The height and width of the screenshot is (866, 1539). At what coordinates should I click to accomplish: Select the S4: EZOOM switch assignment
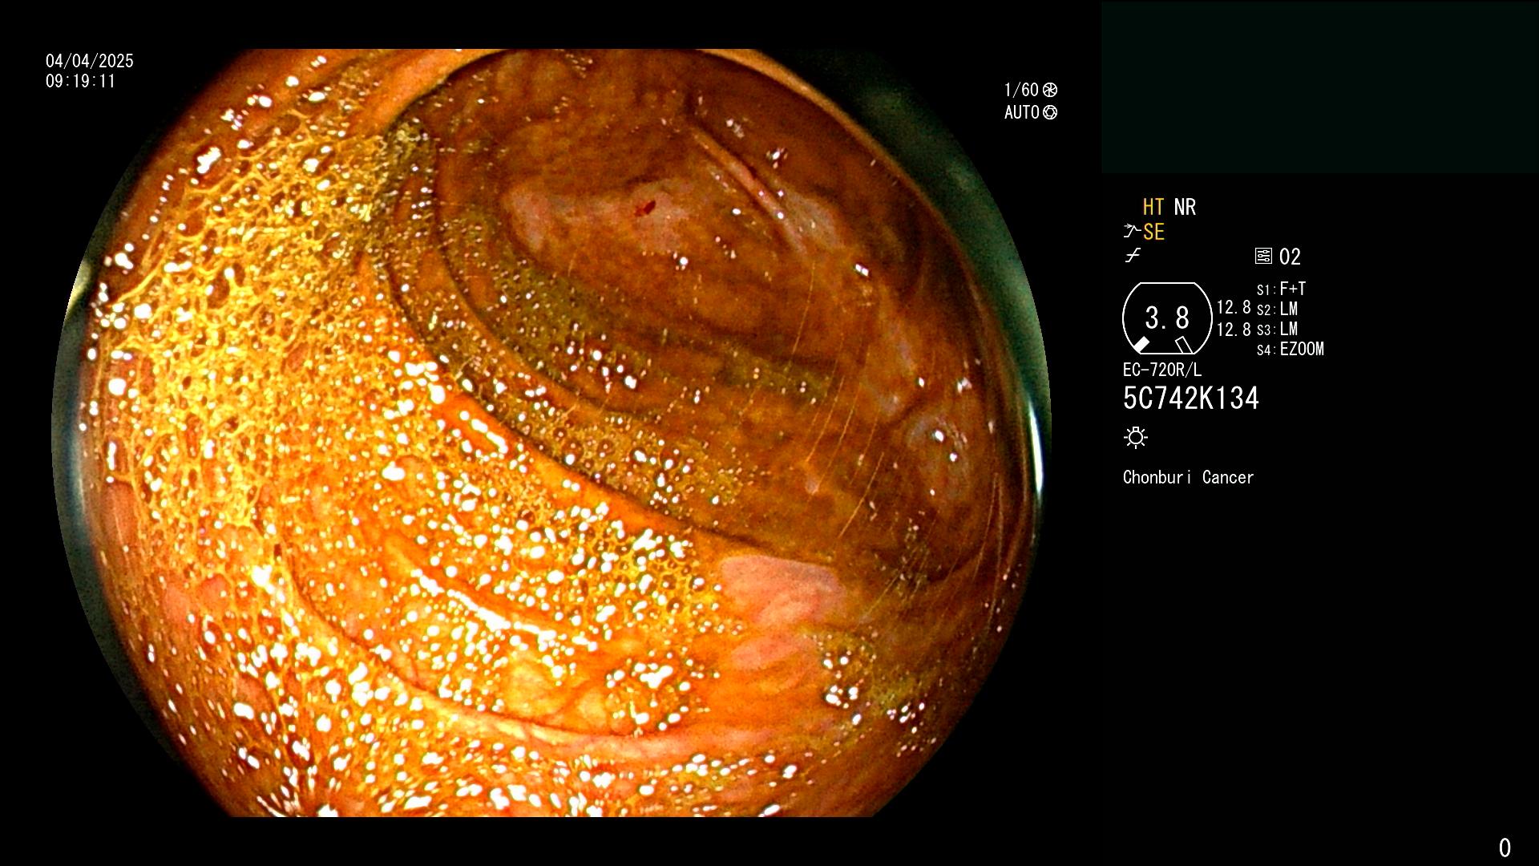pyautogui.click(x=1290, y=349)
